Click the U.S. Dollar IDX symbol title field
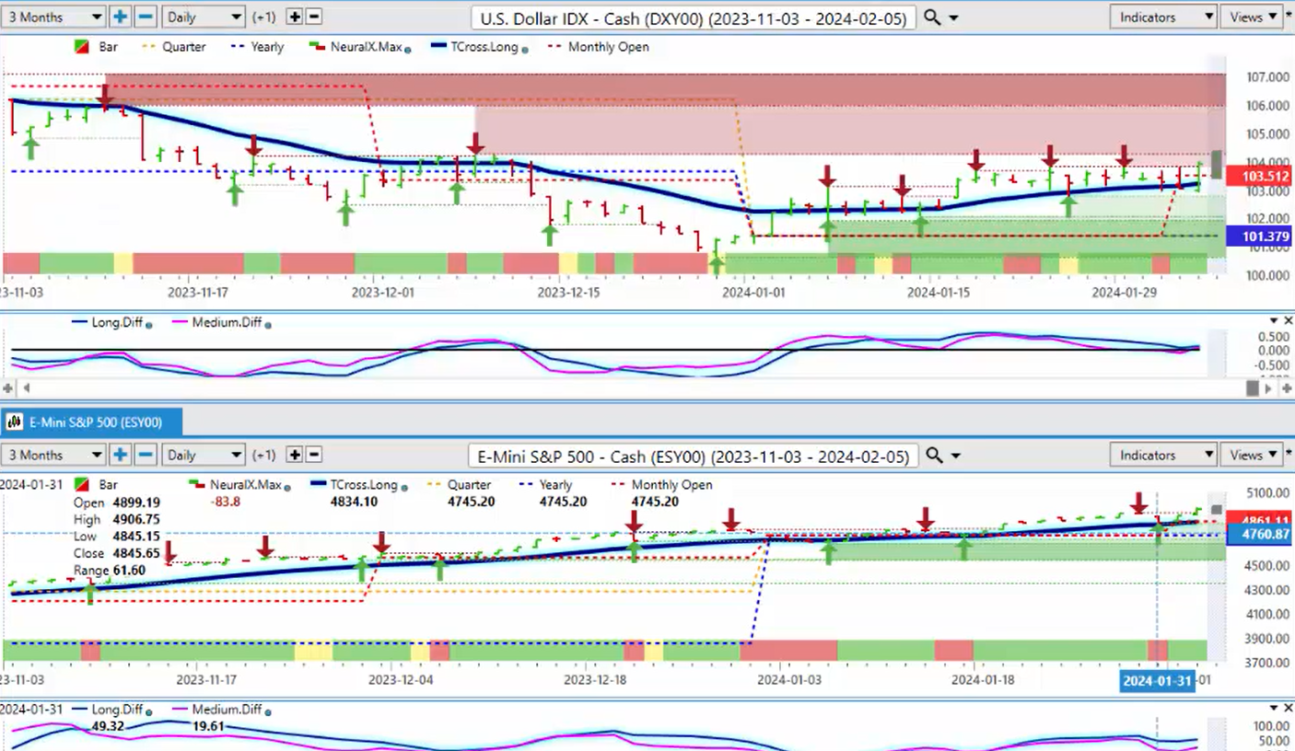 pos(694,17)
